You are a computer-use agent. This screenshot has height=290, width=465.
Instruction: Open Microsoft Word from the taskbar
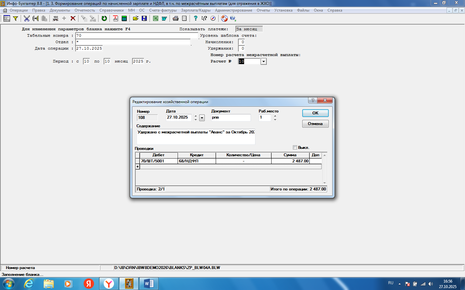[x=149, y=284]
